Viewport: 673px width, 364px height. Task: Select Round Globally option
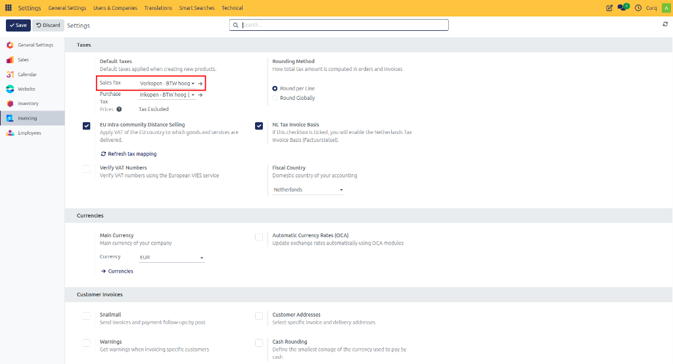[x=275, y=98]
